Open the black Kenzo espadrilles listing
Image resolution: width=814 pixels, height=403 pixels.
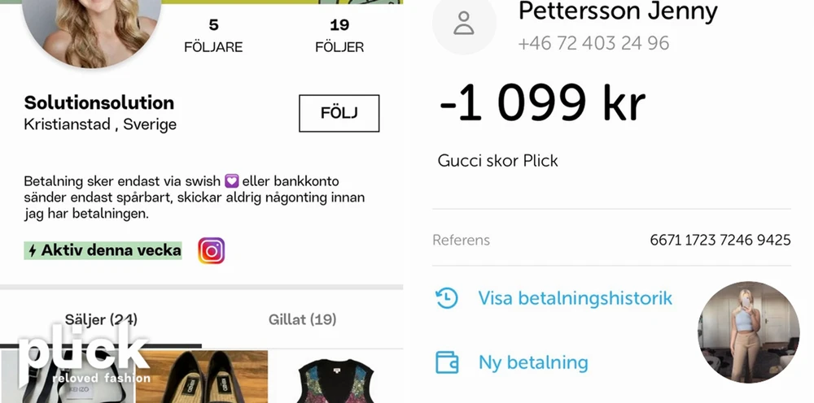[x=201, y=376]
